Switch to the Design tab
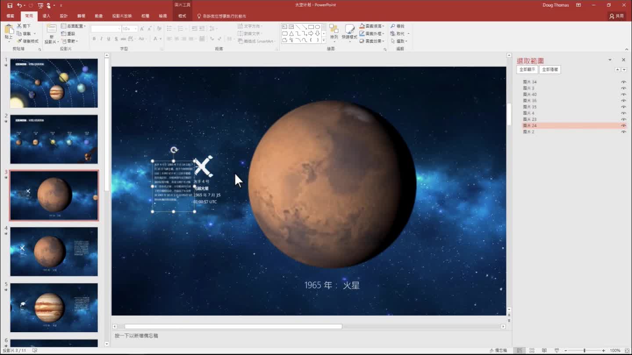Screen dimensions: 632x355 pos(64,16)
